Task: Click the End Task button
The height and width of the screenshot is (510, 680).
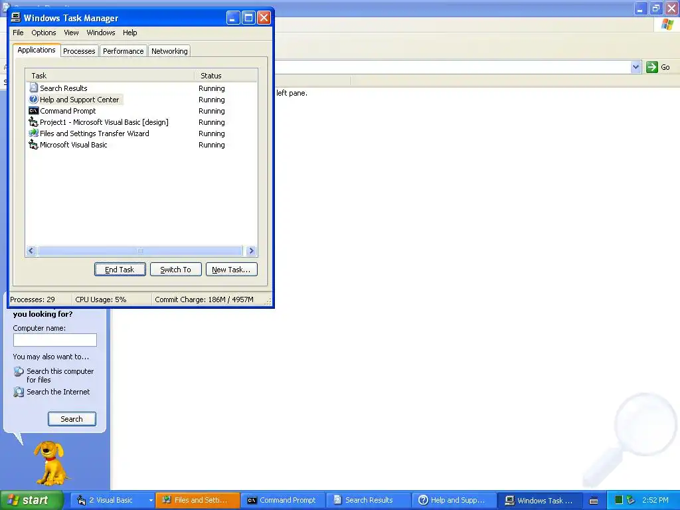Action: coord(120,270)
